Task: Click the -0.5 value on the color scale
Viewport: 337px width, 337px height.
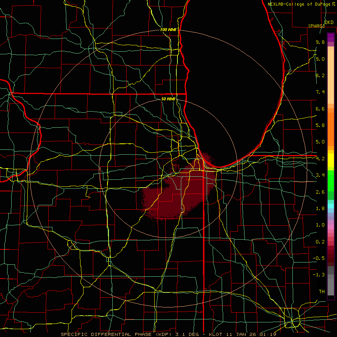Action: coord(319,258)
